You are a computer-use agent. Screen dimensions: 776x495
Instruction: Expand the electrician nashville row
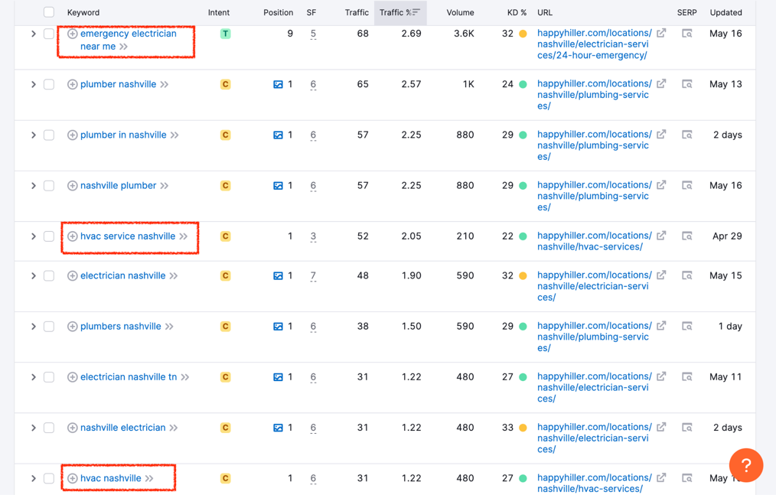click(x=33, y=275)
